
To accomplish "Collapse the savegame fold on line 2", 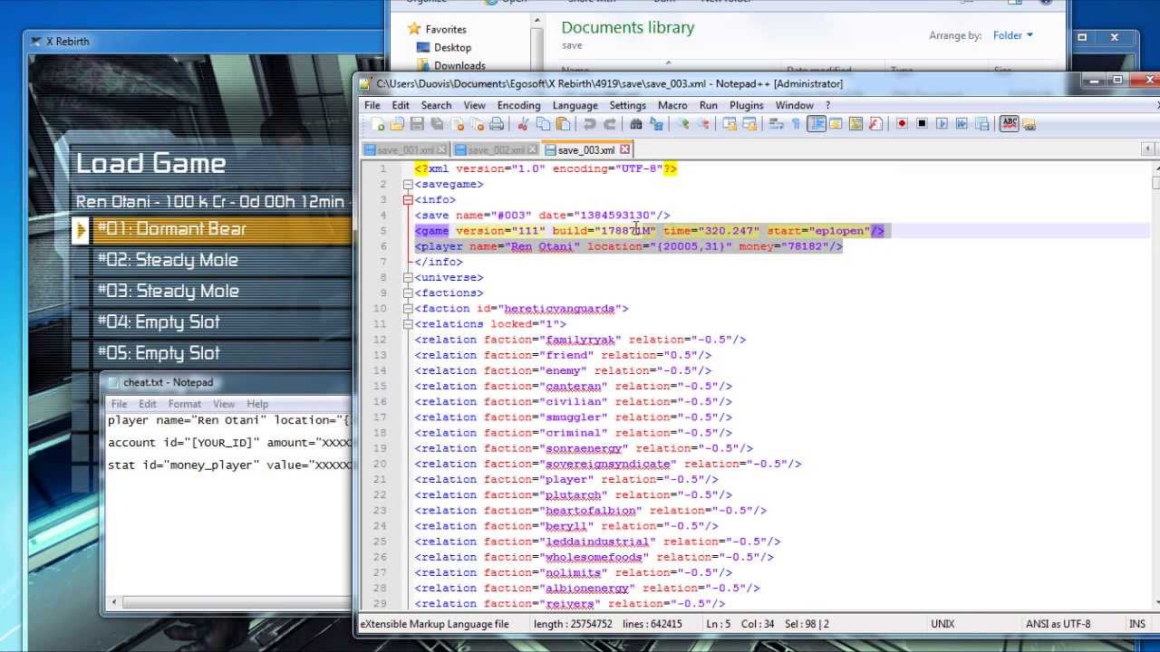I will (408, 184).
